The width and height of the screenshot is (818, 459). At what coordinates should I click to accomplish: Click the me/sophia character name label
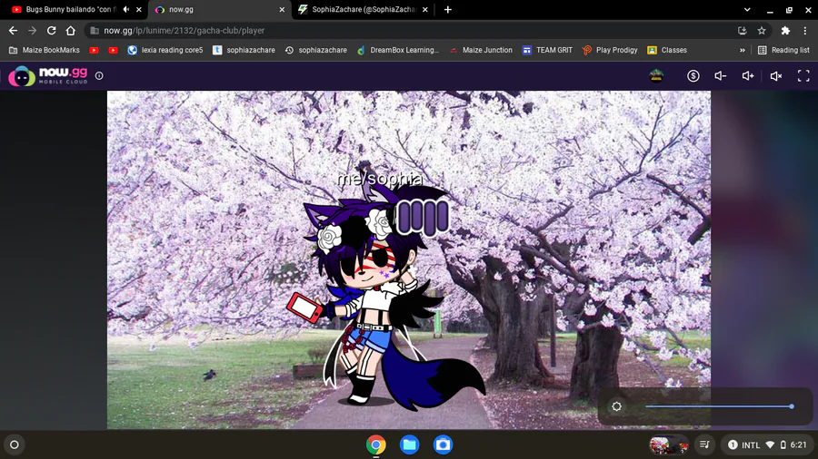click(x=379, y=179)
